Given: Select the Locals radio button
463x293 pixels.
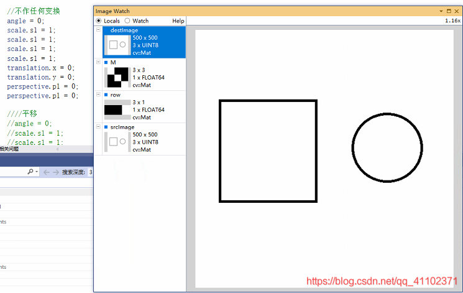Looking at the screenshot, I should (99, 21).
